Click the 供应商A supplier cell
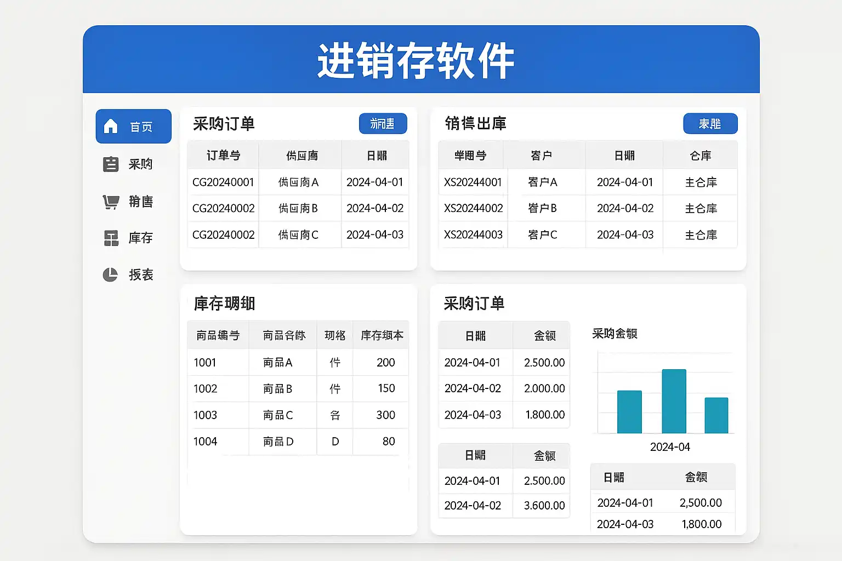The image size is (842, 561). [298, 182]
